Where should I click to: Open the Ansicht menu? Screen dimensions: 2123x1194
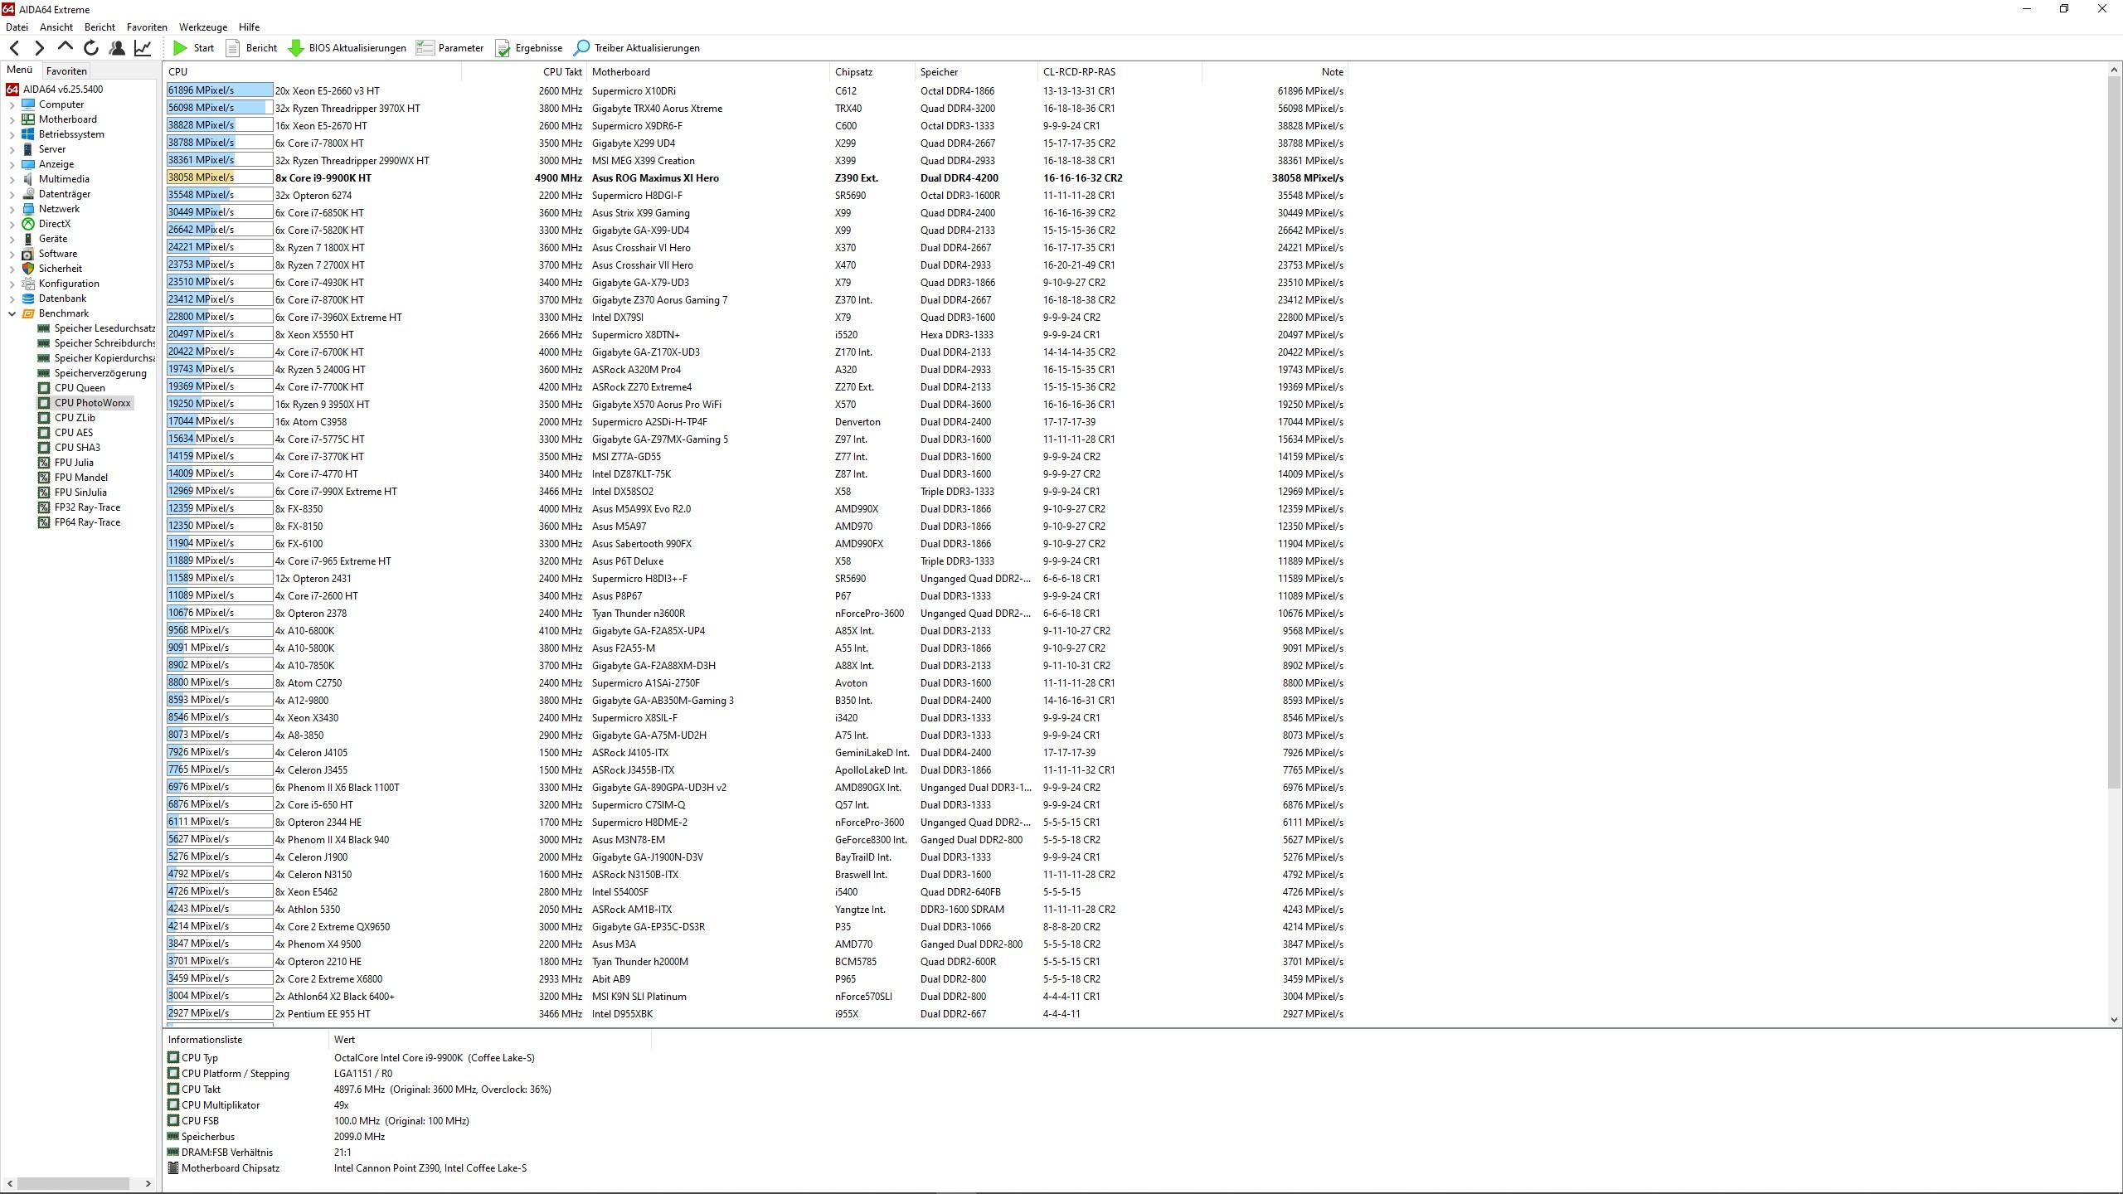(56, 27)
